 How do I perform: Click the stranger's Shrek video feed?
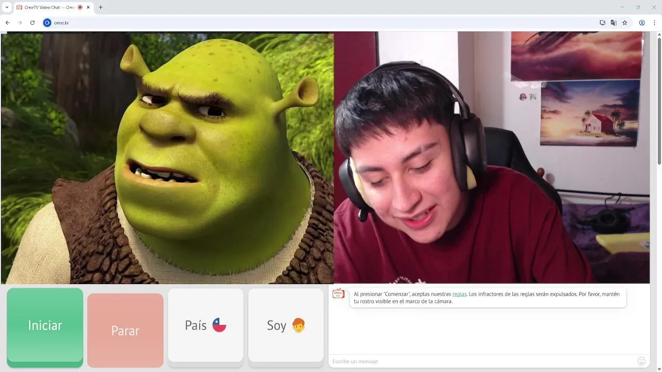point(167,158)
